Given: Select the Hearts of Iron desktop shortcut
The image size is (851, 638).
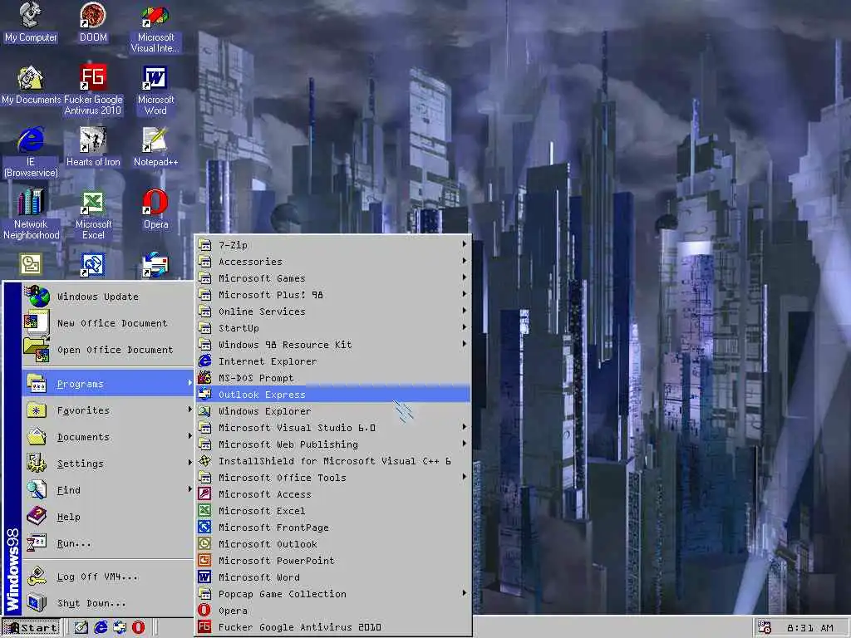Looking at the screenshot, I should 93,147.
